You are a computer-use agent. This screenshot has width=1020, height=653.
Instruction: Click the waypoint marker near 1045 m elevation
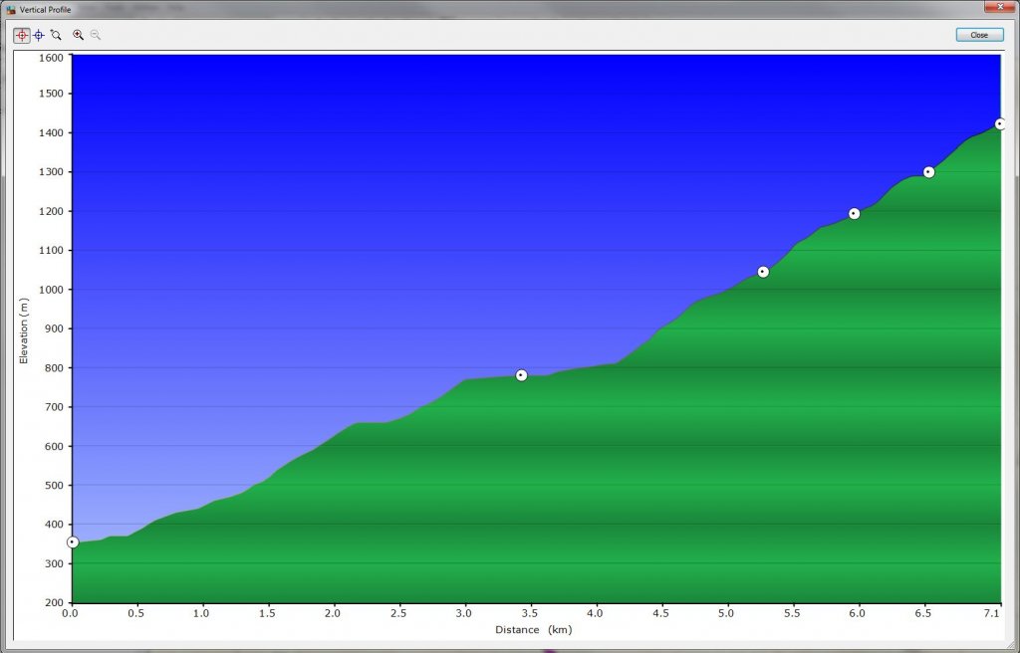tap(763, 271)
